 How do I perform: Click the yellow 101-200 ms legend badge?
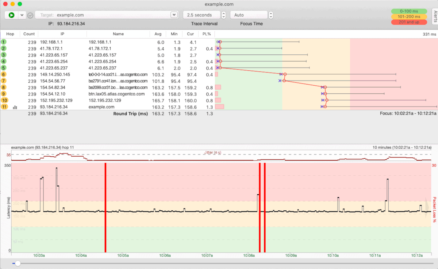[x=409, y=16]
